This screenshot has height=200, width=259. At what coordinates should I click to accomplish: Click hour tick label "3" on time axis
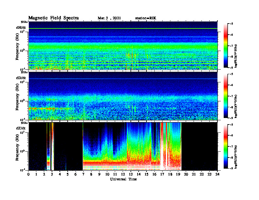click(x=52, y=175)
